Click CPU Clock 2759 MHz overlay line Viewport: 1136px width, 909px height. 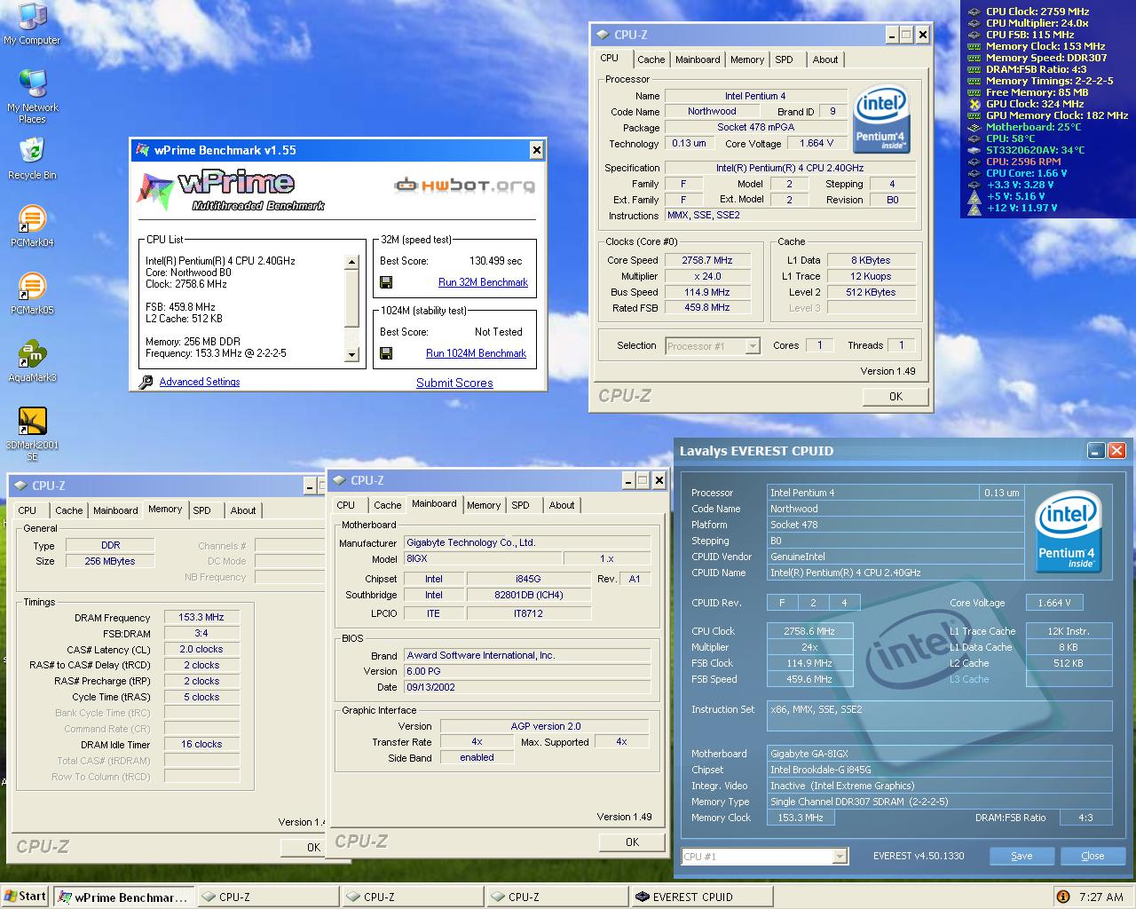tap(1037, 12)
